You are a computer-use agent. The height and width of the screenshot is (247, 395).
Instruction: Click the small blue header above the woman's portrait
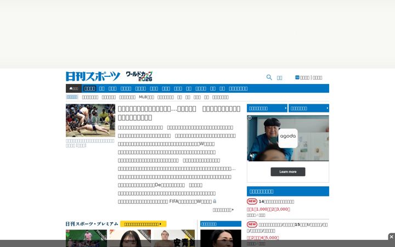coord(221,224)
